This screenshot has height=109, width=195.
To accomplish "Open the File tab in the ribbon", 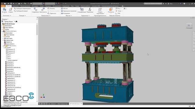I will (x=3, y=6).
